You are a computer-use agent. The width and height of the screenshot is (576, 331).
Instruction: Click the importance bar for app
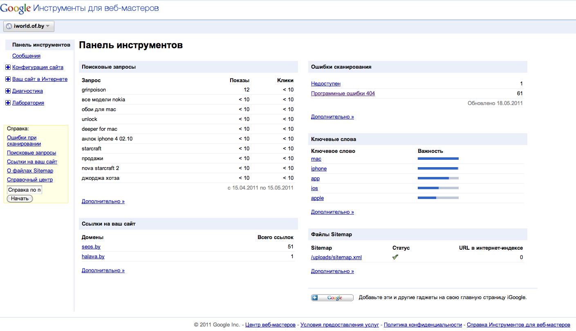(438, 178)
